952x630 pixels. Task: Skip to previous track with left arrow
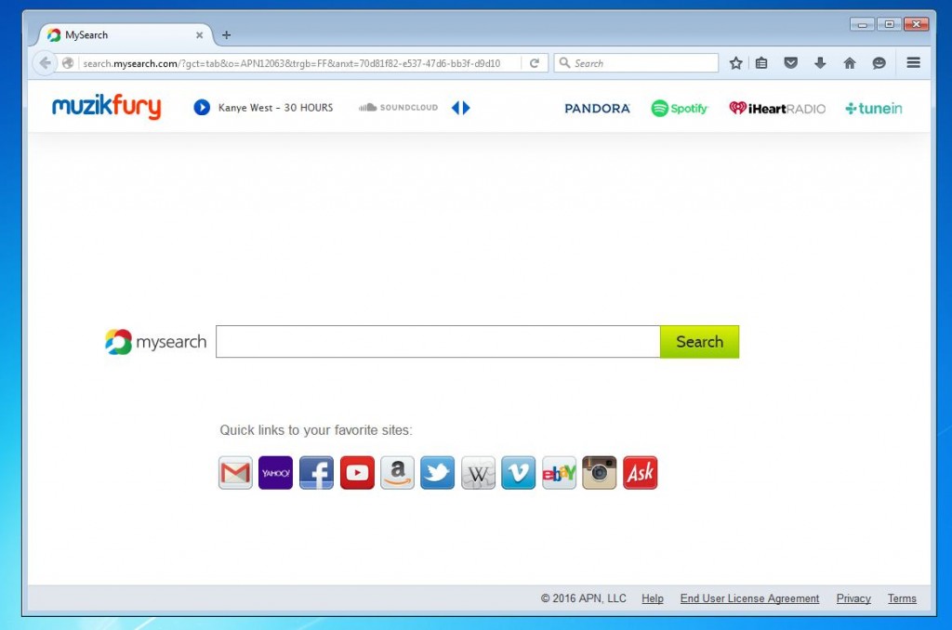[x=456, y=108]
